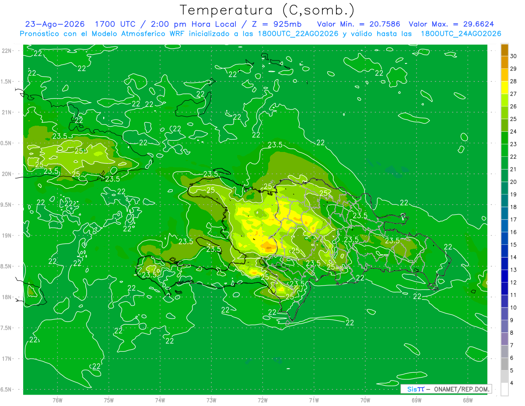Click the legend label '10'

514,307
